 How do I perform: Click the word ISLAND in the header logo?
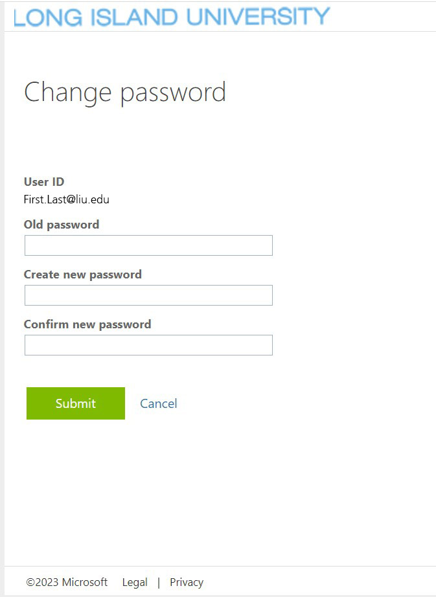(x=134, y=17)
